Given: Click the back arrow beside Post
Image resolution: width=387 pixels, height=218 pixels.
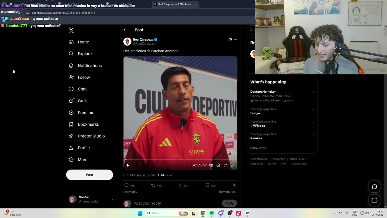Looking at the screenshot, I should 125,30.
